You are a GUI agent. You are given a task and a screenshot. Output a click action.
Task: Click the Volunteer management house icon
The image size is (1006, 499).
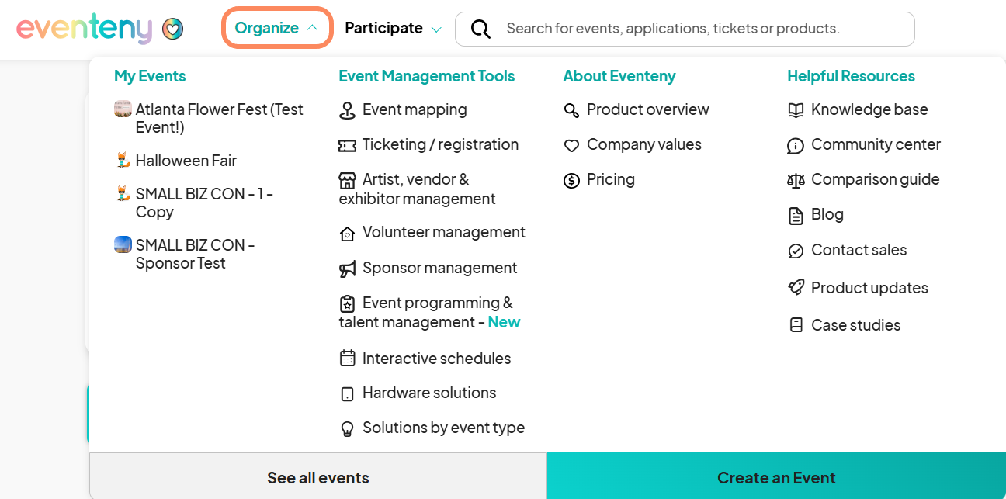[347, 234]
